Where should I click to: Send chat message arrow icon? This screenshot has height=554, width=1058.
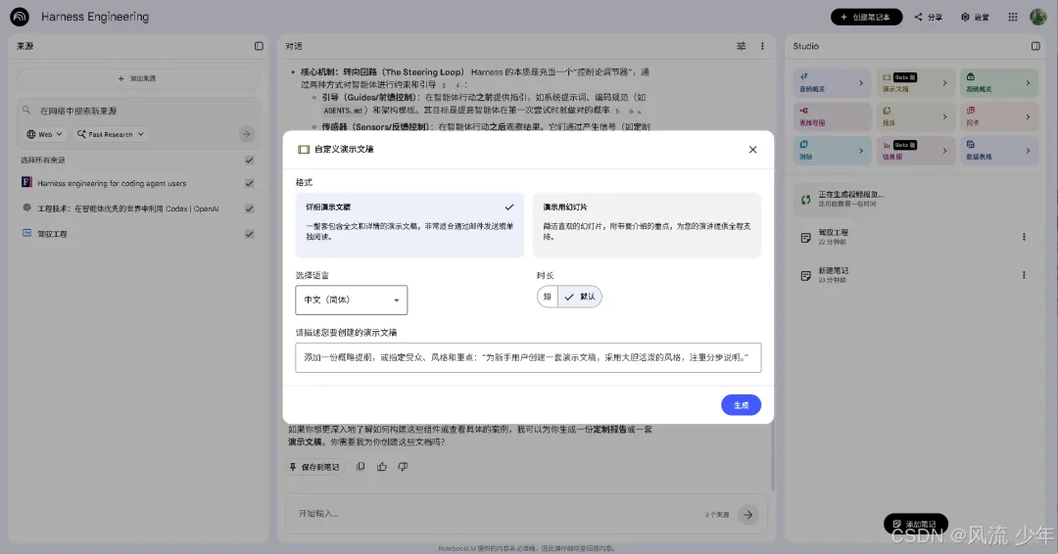click(747, 514)
